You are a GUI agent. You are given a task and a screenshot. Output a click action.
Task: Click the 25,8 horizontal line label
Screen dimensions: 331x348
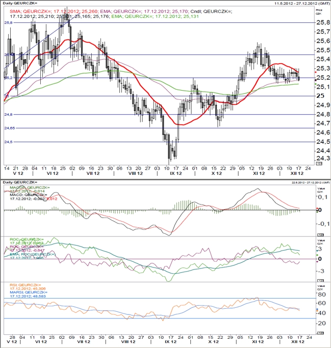[x=8, y=22]
